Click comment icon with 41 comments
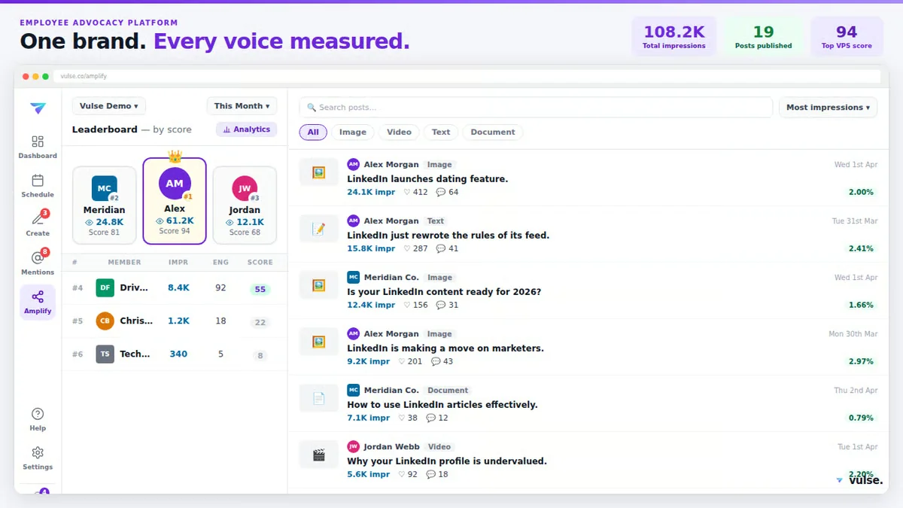This screenshot has height=508, width=903. click(x=441, y=248)
